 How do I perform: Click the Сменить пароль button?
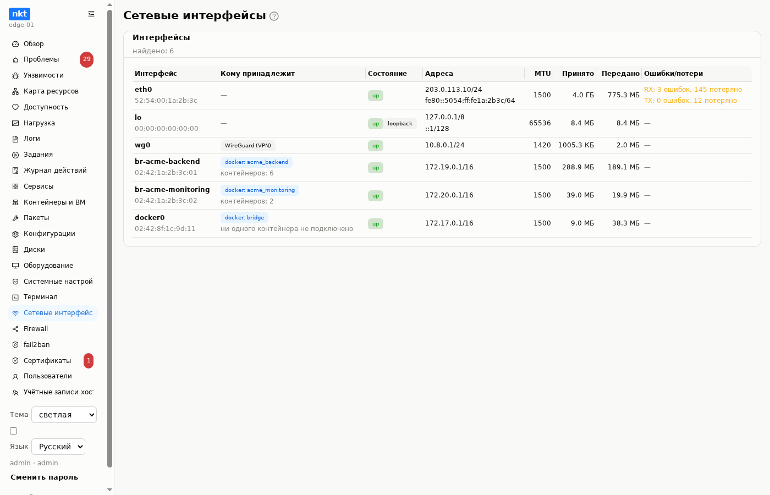click(x=44, y=477)
